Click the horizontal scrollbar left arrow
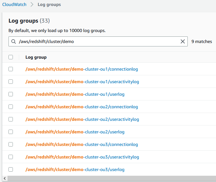The image size is (216, 182). click(5, 179)
